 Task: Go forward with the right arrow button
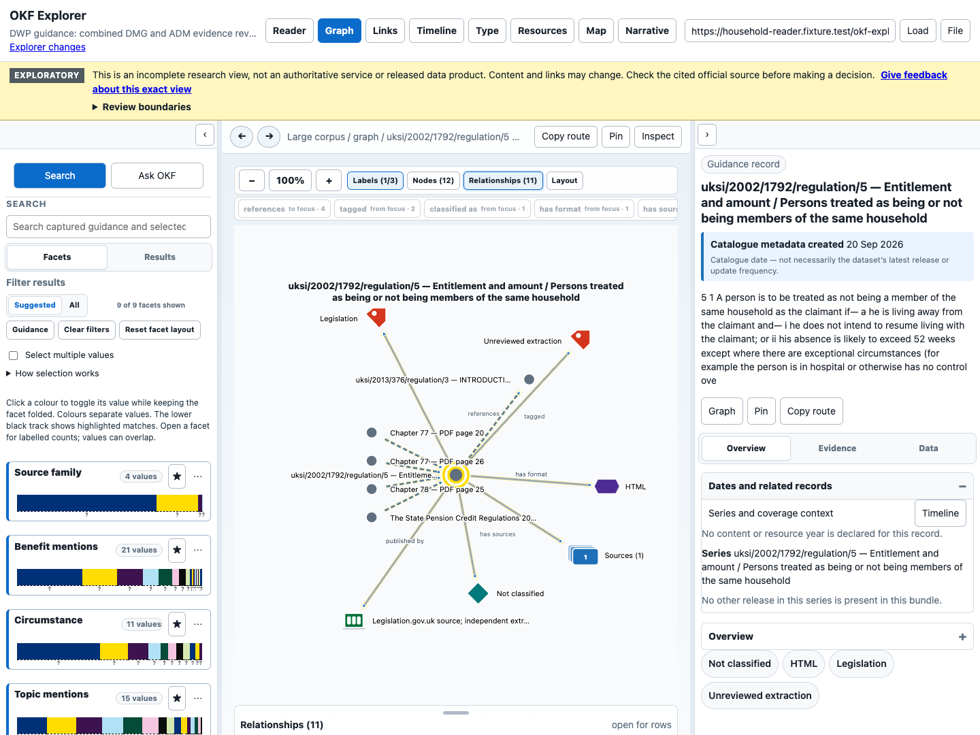pos(269,136)
